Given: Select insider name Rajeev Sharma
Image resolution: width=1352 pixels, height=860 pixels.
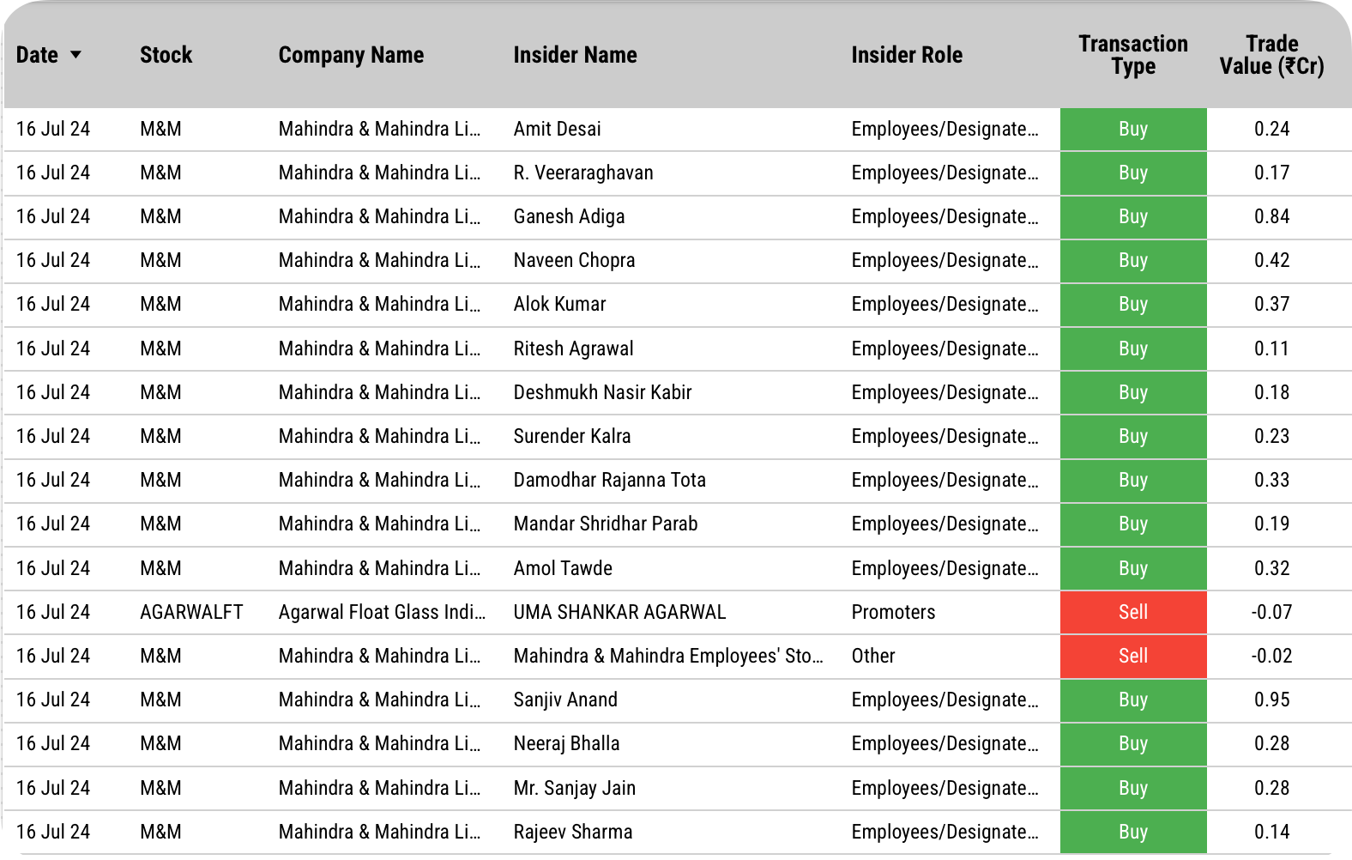Looking at the screenshot, I should pos(573,832).
